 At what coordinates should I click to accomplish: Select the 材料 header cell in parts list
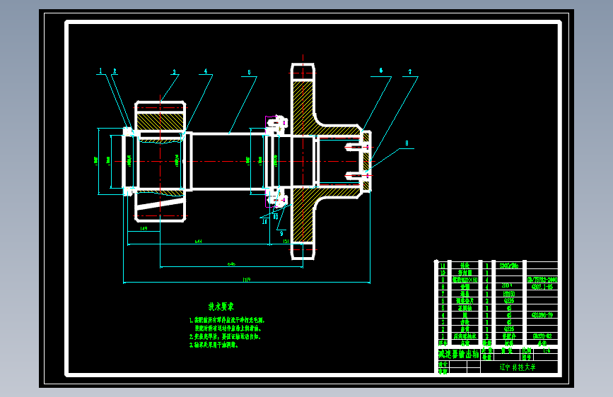pyautogui.click(x=509, y=343)
